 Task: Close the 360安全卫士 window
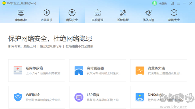point(191,3)
